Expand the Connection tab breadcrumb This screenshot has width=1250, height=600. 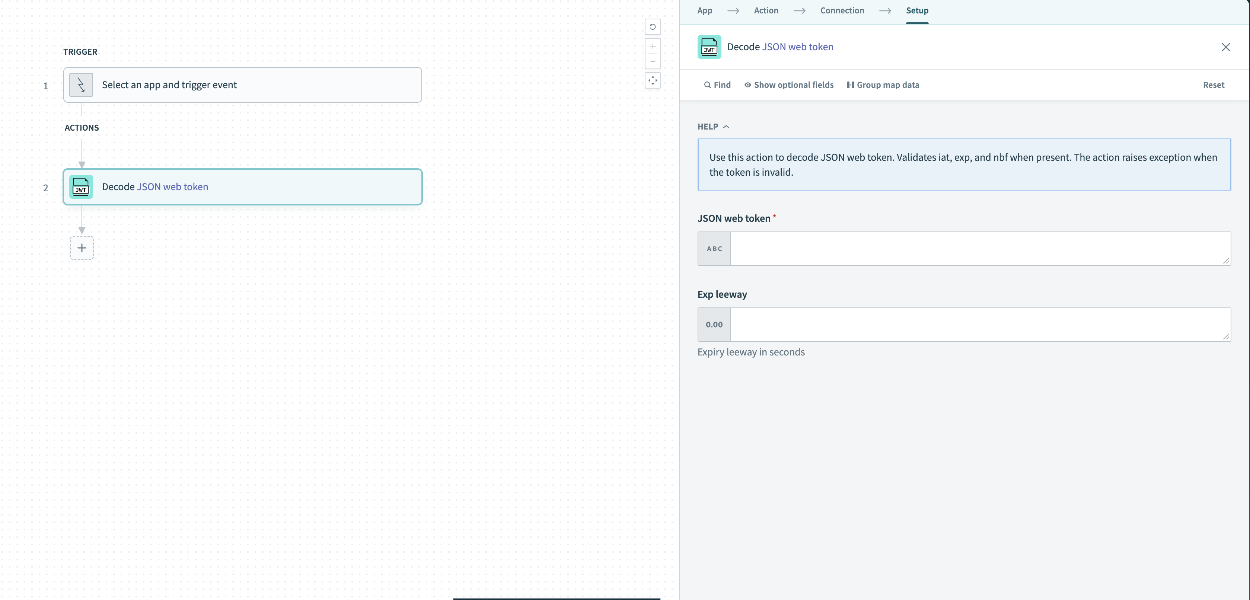(x=842, y=10)
